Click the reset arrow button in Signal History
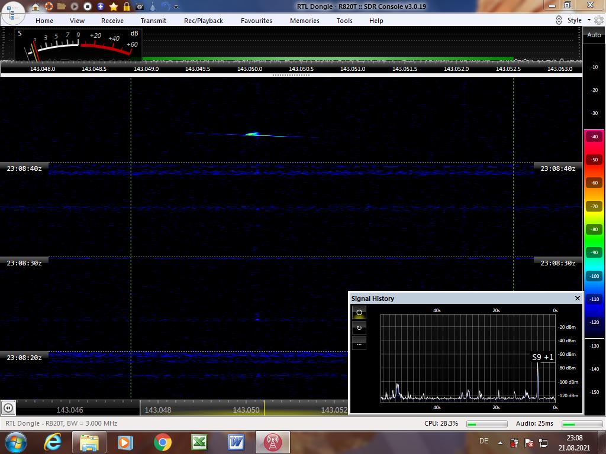 point(359,328)
